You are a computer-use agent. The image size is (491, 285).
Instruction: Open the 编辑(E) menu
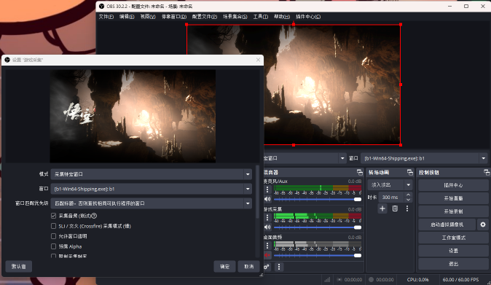pos(127,17)
